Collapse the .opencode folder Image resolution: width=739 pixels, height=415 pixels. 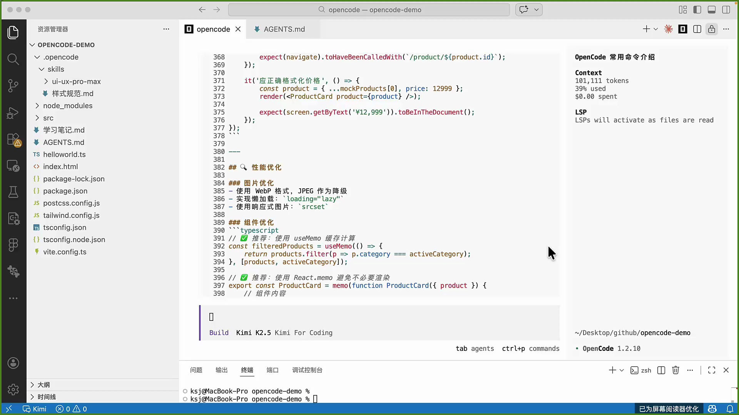pos(37,57)
